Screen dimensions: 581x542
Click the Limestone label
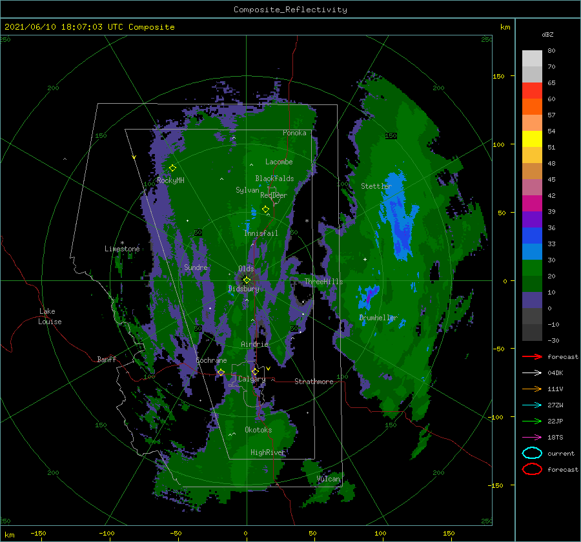[122, 249]
